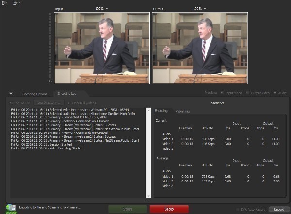Click the Output video preview
Image resolution: width=291 pixels, height=214 pixels.
click(200, 49)
